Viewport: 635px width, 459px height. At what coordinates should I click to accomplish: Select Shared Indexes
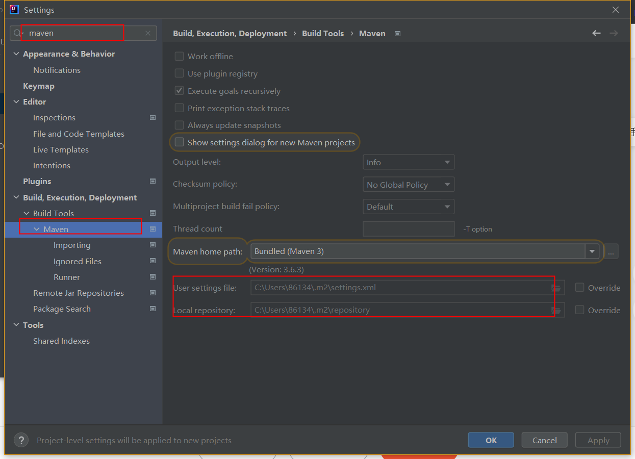tap(61, 341)
